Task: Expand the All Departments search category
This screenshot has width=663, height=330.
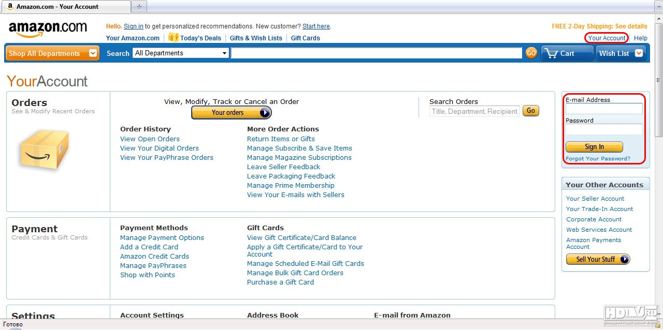Action: click(181, 53)
